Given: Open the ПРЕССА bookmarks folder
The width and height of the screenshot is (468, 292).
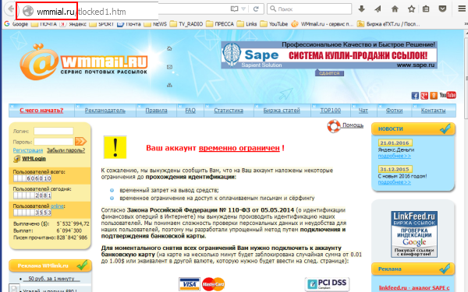Looking at the screenshot, I should coord(220,24).
